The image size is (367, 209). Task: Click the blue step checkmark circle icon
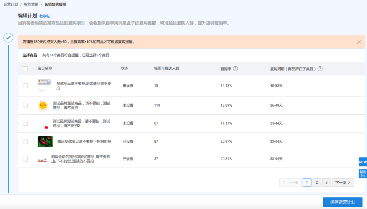coord(8,37)
